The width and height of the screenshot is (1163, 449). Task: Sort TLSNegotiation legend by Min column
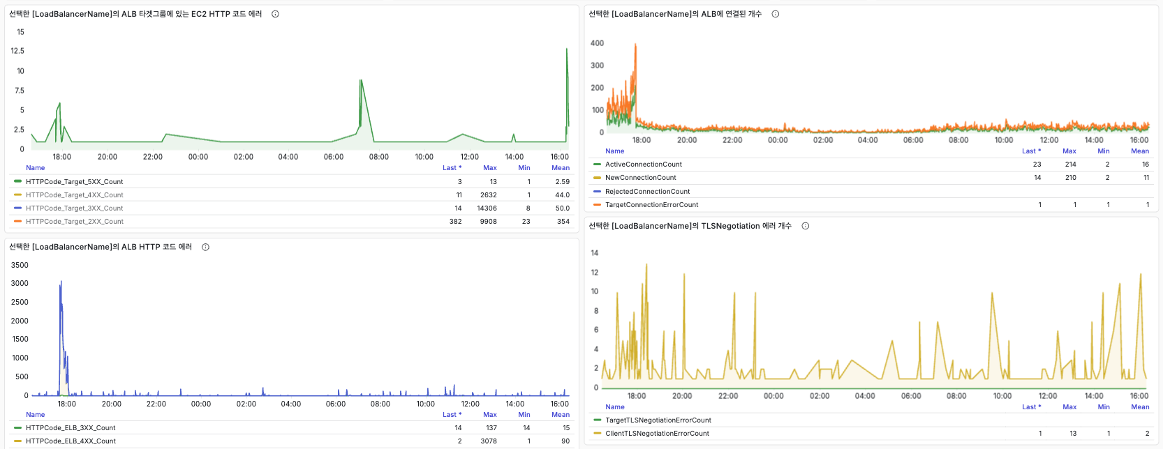point(1103,407)
